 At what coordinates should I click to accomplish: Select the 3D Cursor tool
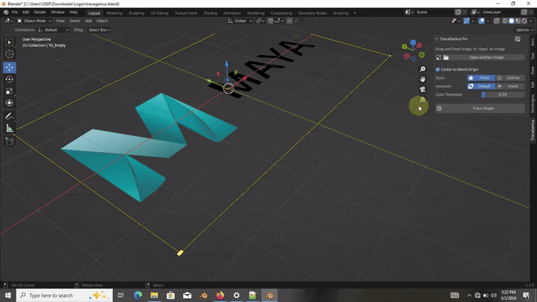[x=9, y=54]
